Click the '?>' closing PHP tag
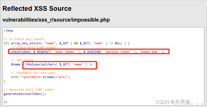 6,102
